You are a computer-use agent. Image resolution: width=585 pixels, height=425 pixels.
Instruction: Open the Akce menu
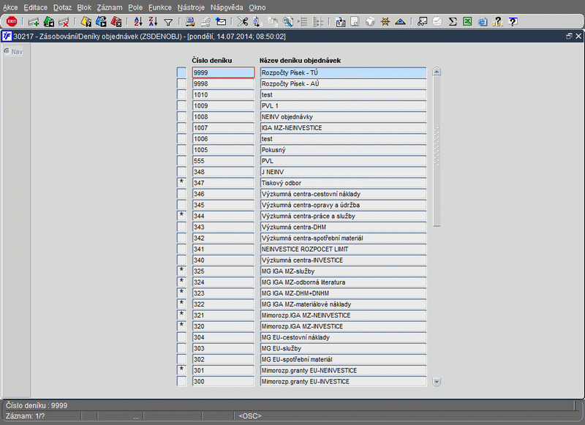pyautogui.click(x=10, y=7)
